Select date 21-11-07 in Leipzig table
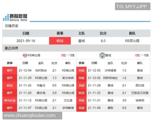Viewport: 153px width, 122px height. [25, 108]
